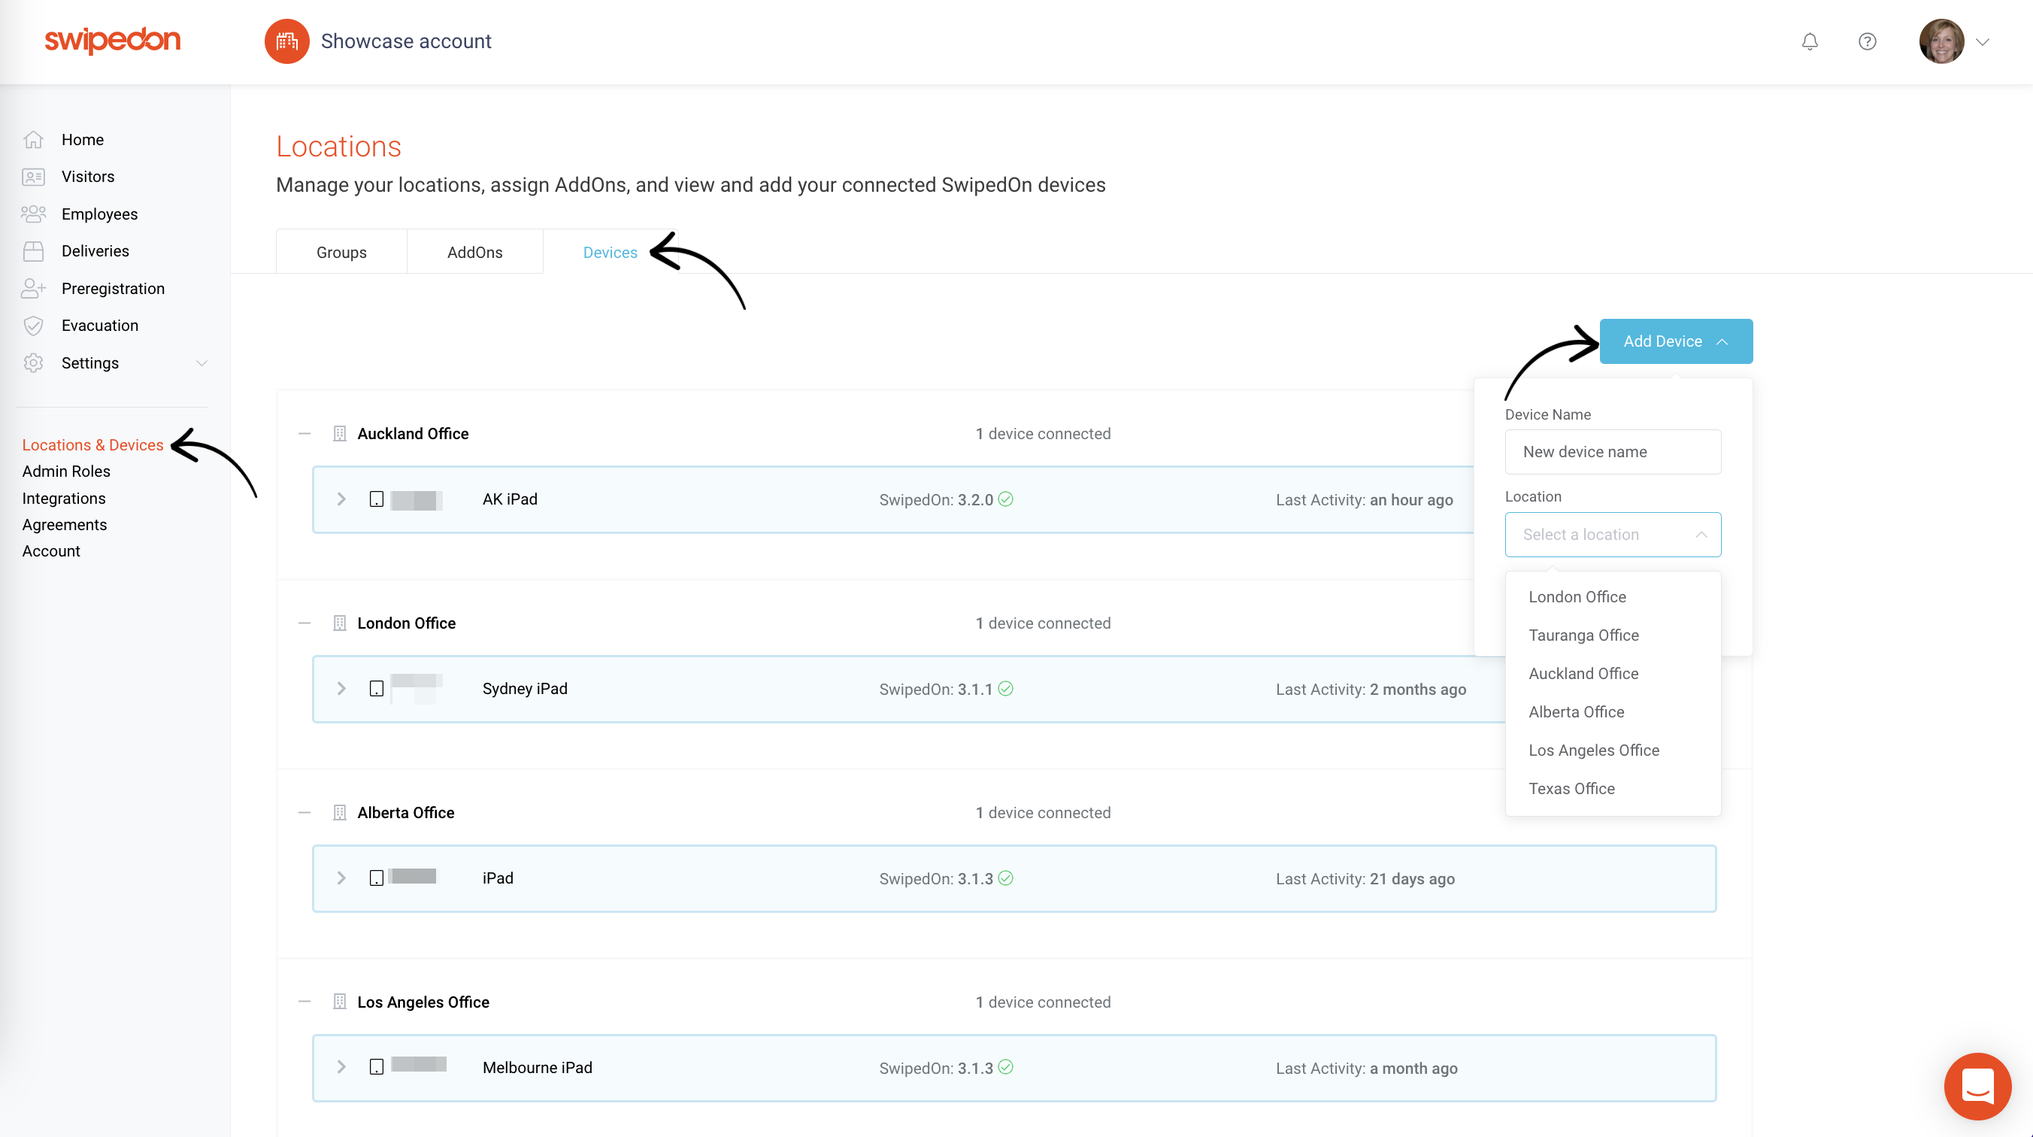This screenshot has height=1137, width=2033.
Task: Switch to the AddOns tab
Action: point(475,252)
